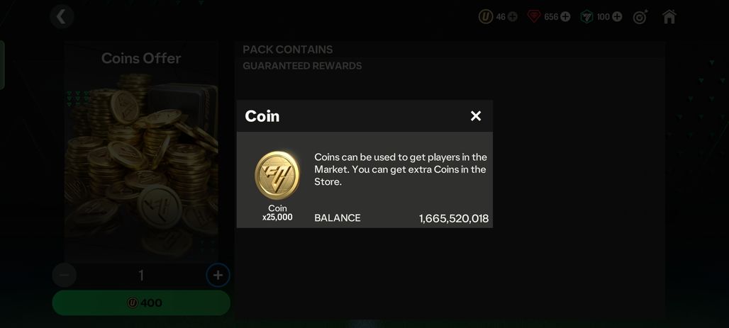The image size is (729, 328).
Task: Buy the Coins Offer for 400 points
Action: coord(141,303)
